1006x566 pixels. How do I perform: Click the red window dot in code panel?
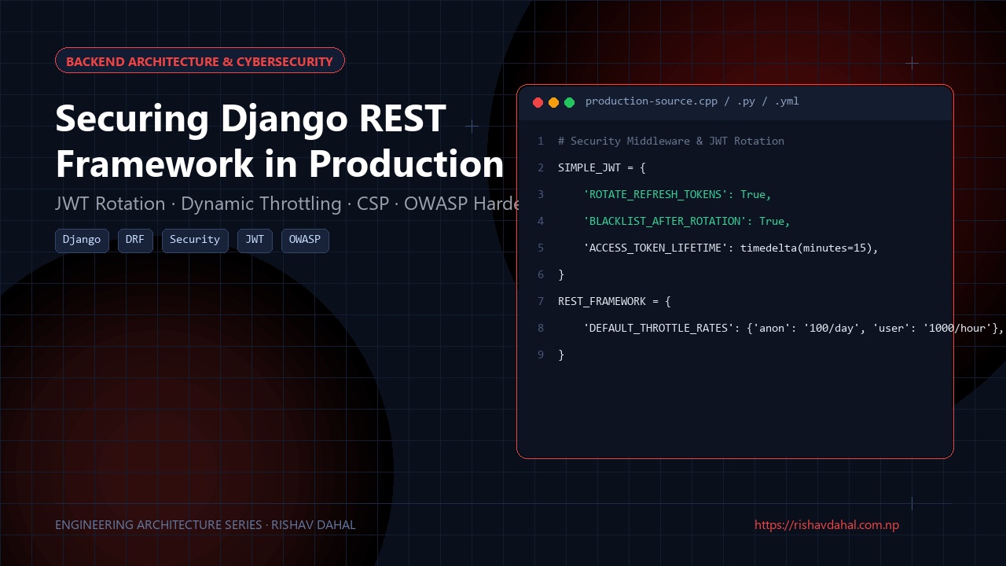(538, 102)
